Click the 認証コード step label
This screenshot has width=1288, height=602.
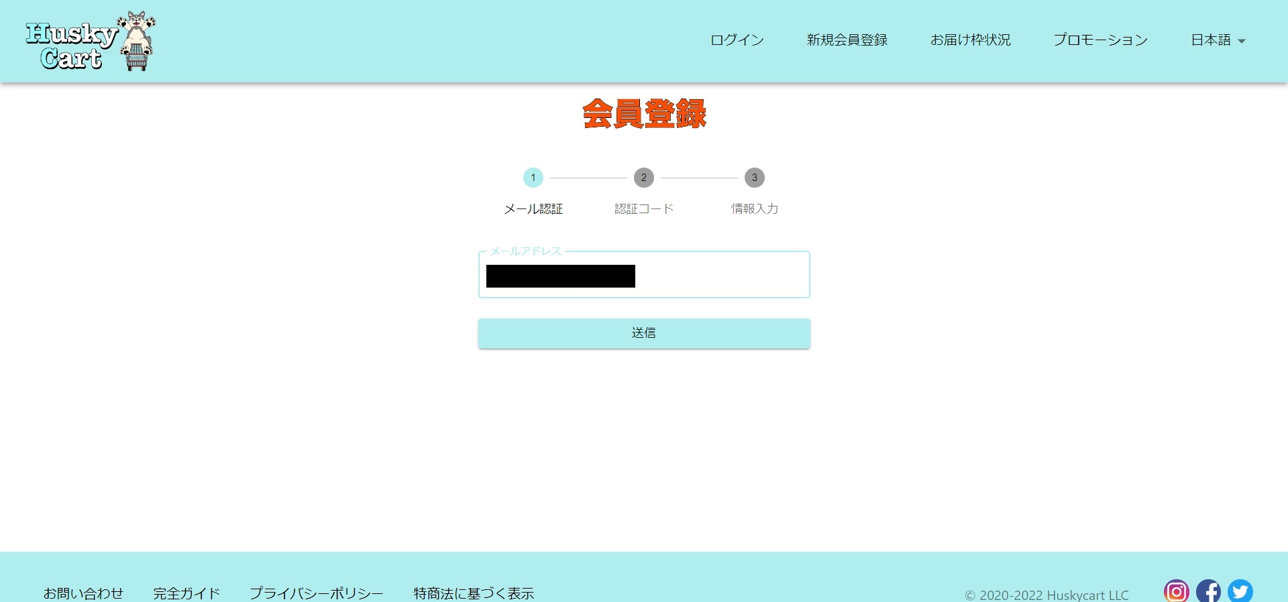pyautogui.click(x=644, y=209)
